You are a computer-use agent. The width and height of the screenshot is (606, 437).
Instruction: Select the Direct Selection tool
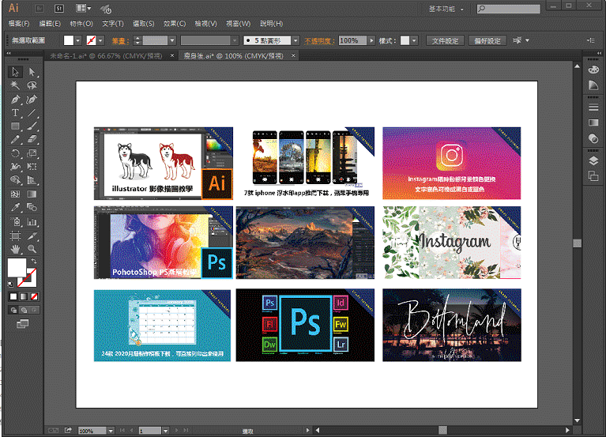(x=32, y=72)
